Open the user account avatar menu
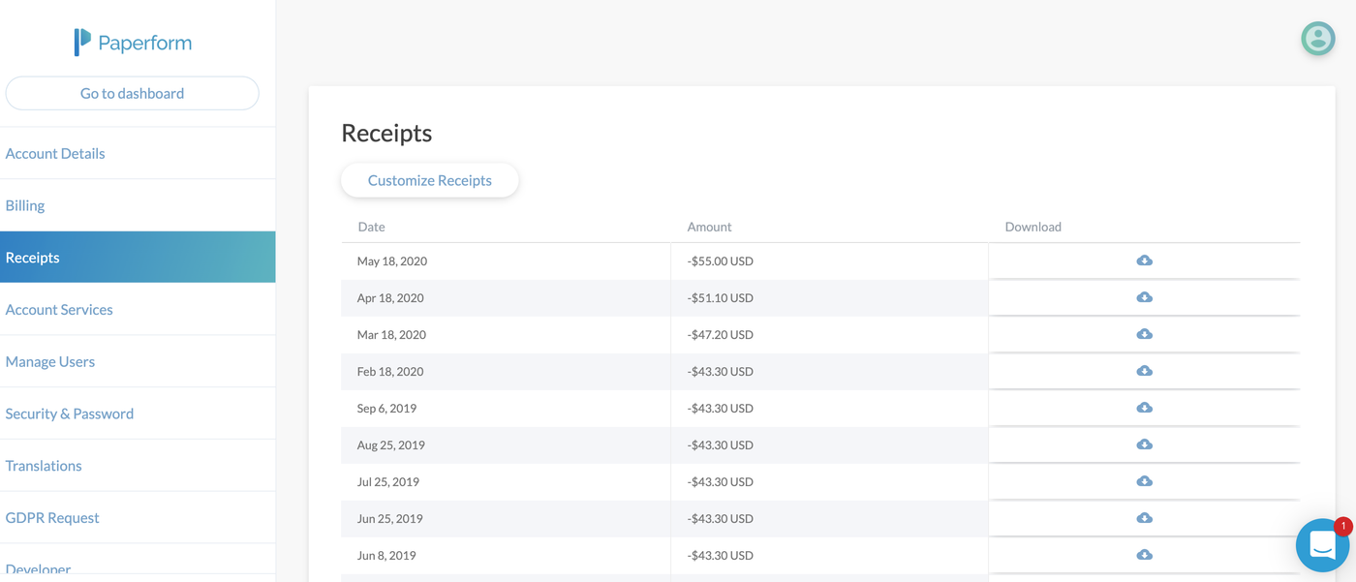The width and height of the screenshot is (1356, 582). click(1317, 39)
